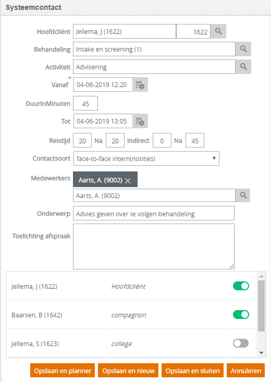Click the Annuleren button
The height and width of the screenshot is (382, 271).
click(x=245, y=371)
